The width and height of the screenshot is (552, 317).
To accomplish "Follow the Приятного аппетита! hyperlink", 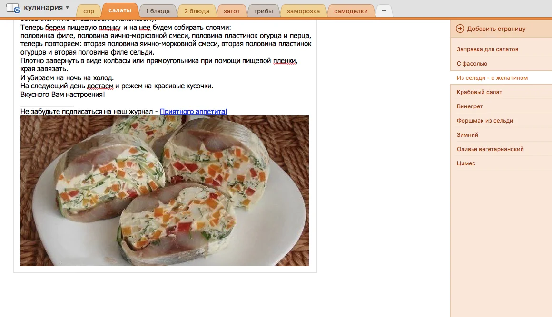I will (193, 111).
